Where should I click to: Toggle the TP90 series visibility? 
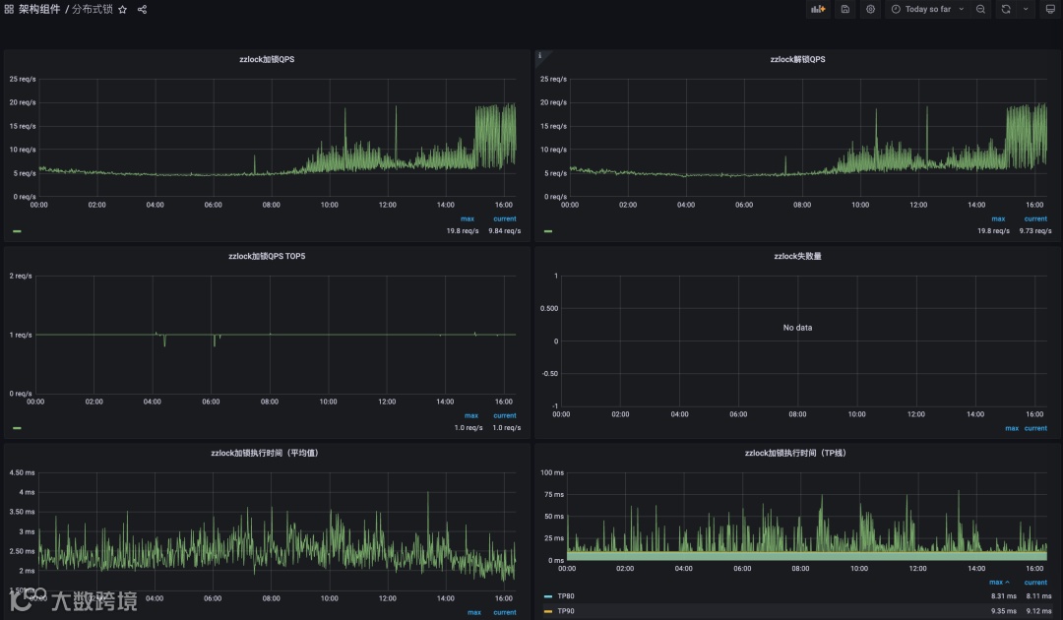[565, 611]
